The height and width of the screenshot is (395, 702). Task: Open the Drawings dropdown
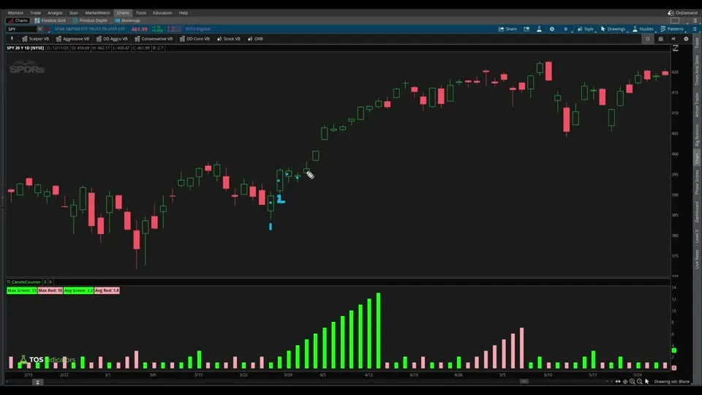(613, 29)
